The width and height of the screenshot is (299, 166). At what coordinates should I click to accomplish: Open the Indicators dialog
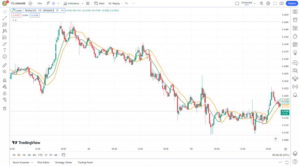71,4
